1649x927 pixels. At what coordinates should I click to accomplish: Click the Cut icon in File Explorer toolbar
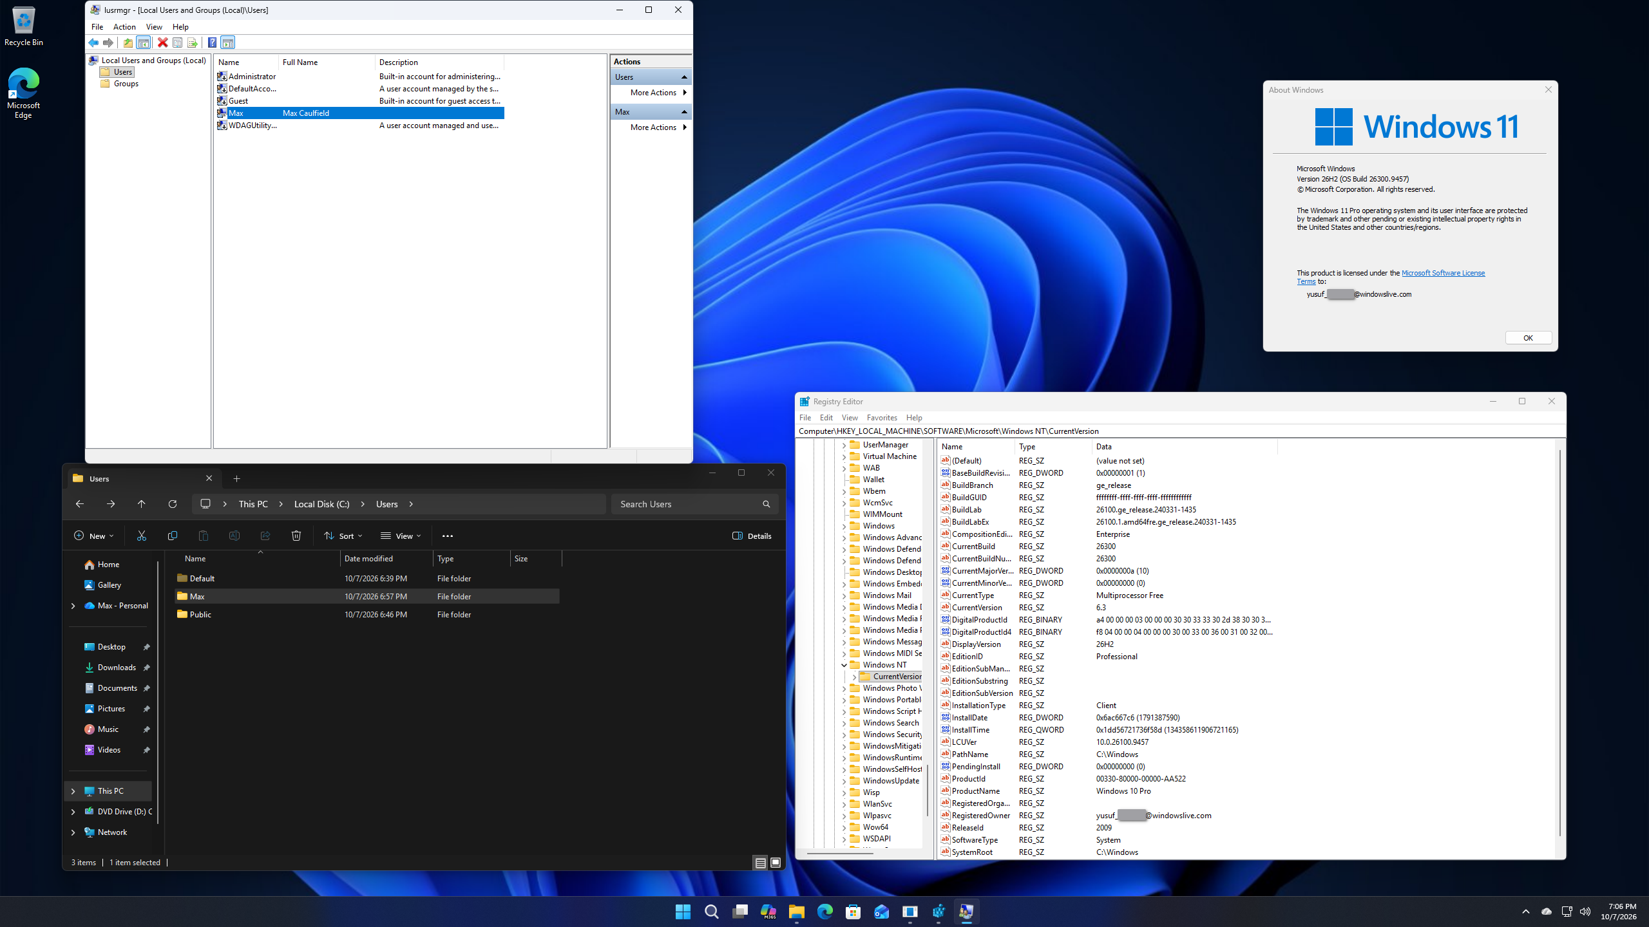point(142,536)
